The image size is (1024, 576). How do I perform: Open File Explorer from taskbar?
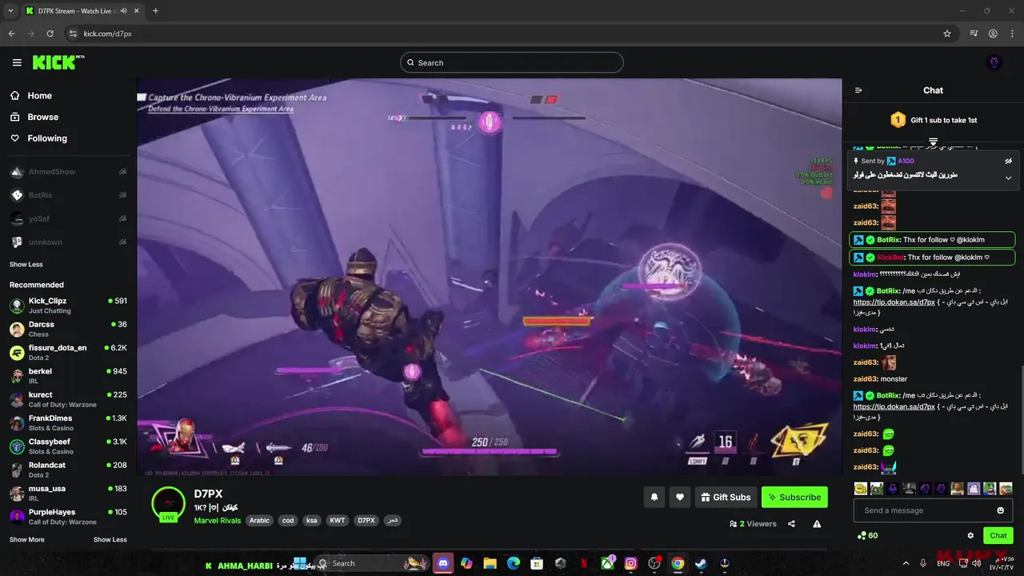pyautogui.click(x=490, y=563)
